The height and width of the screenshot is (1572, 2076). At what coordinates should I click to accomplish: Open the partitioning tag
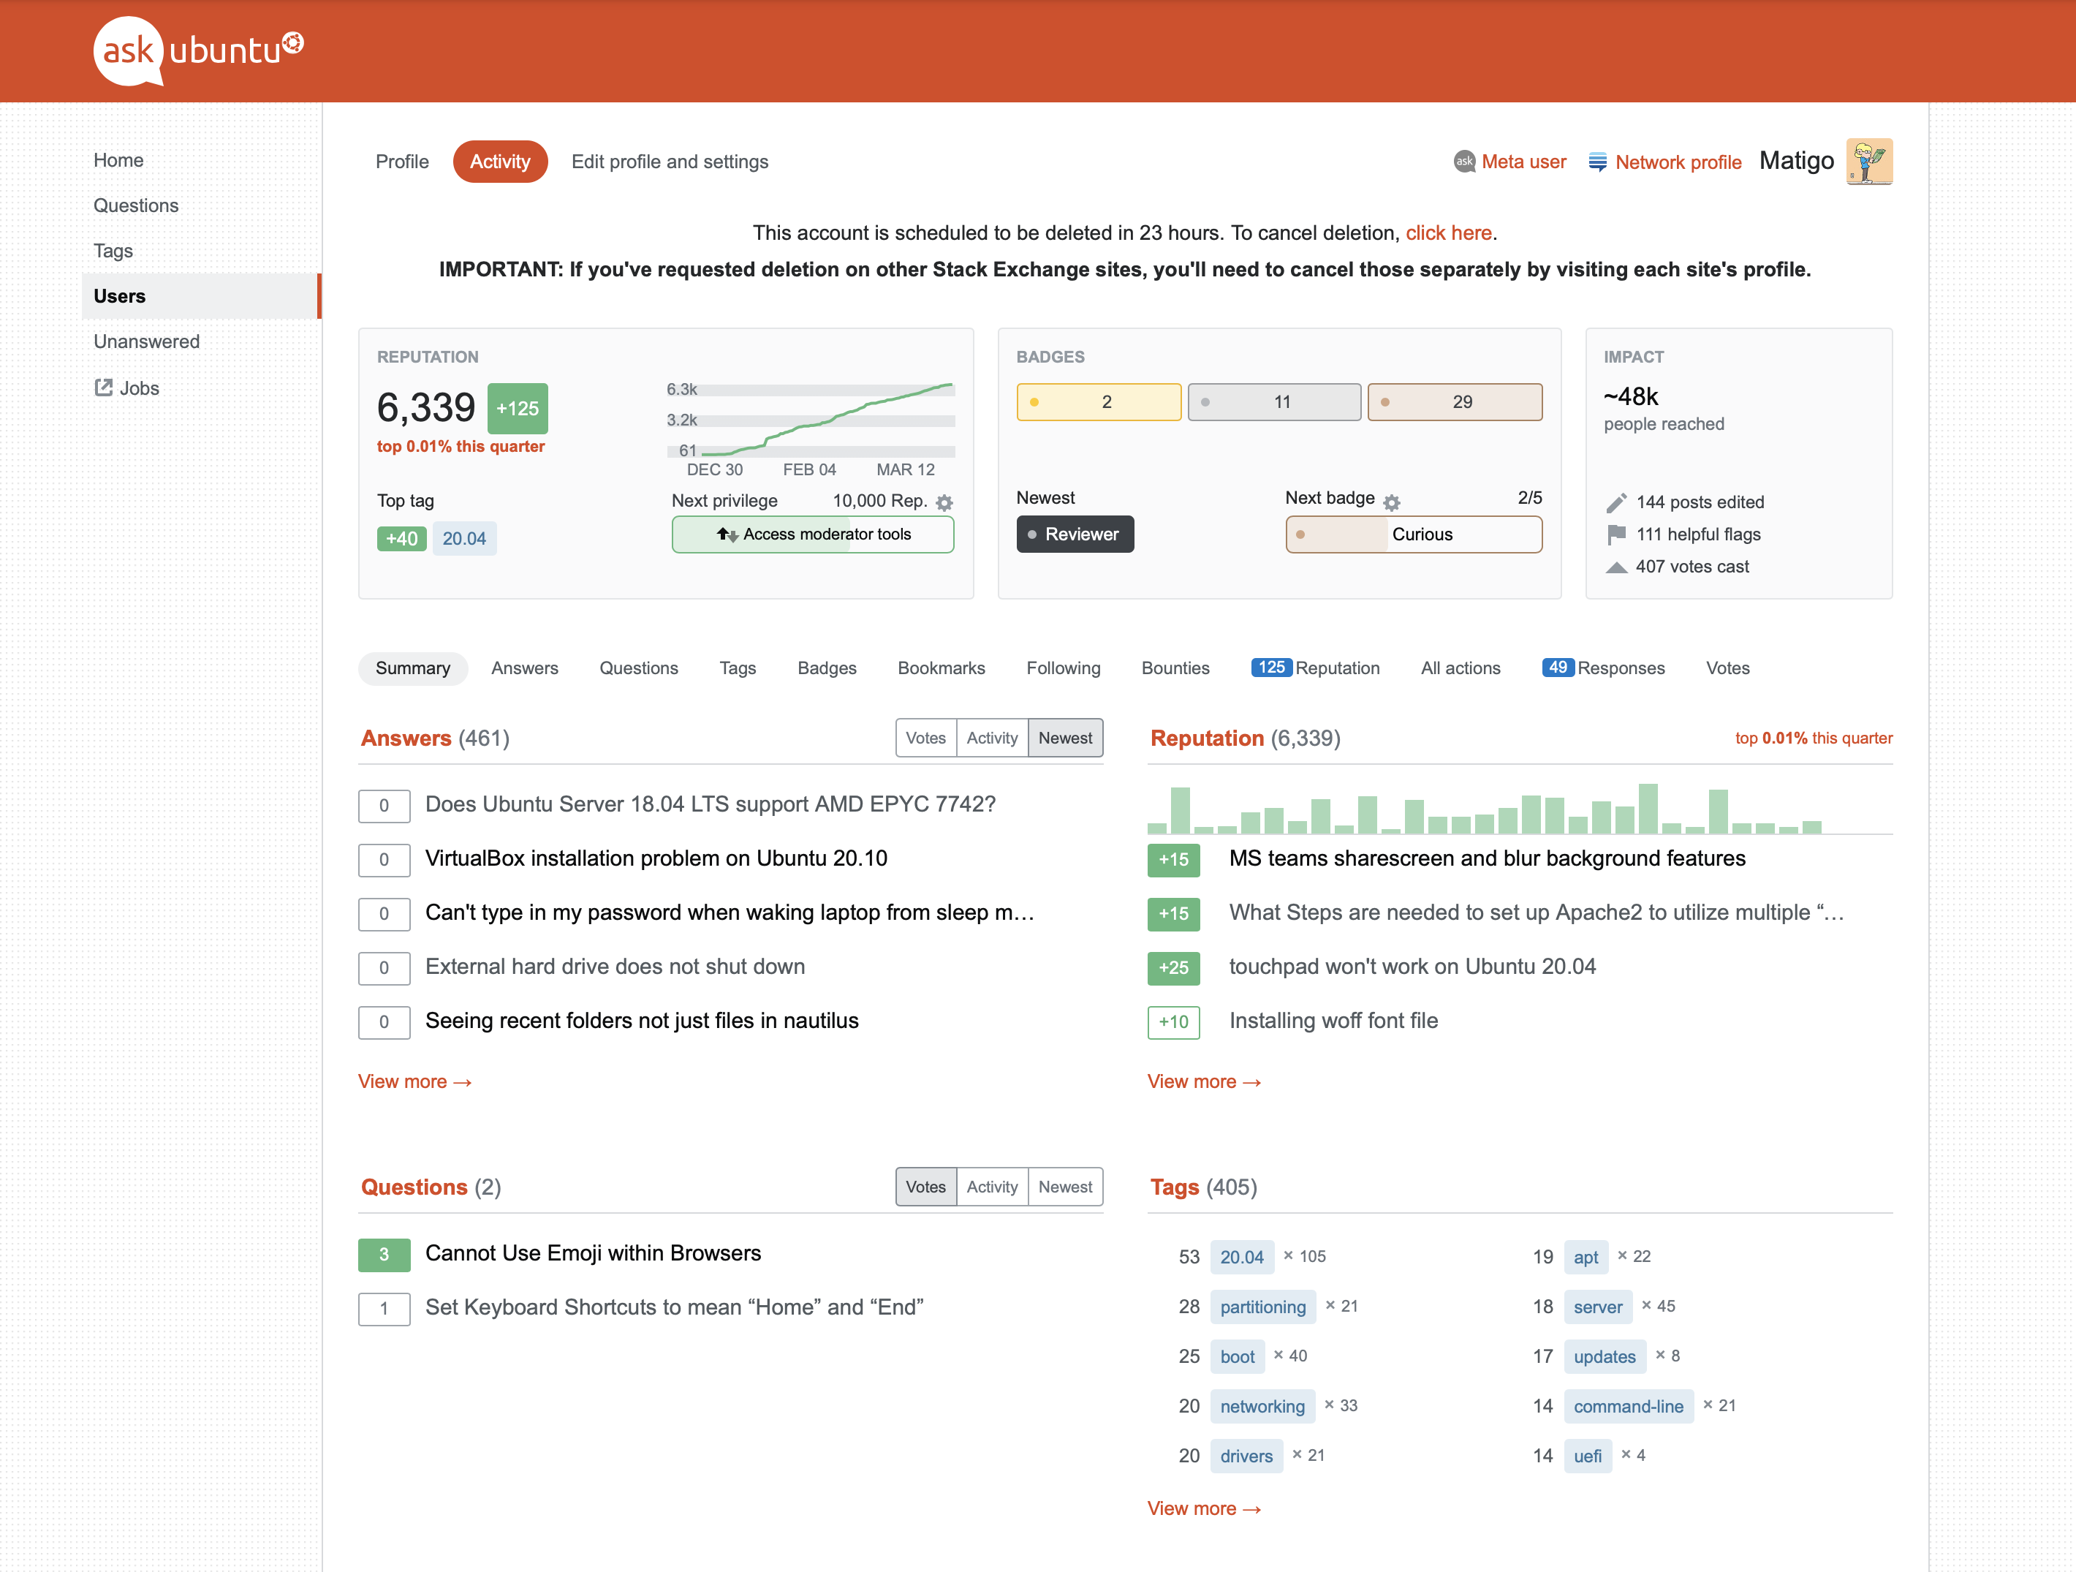coord(1262,1307)
